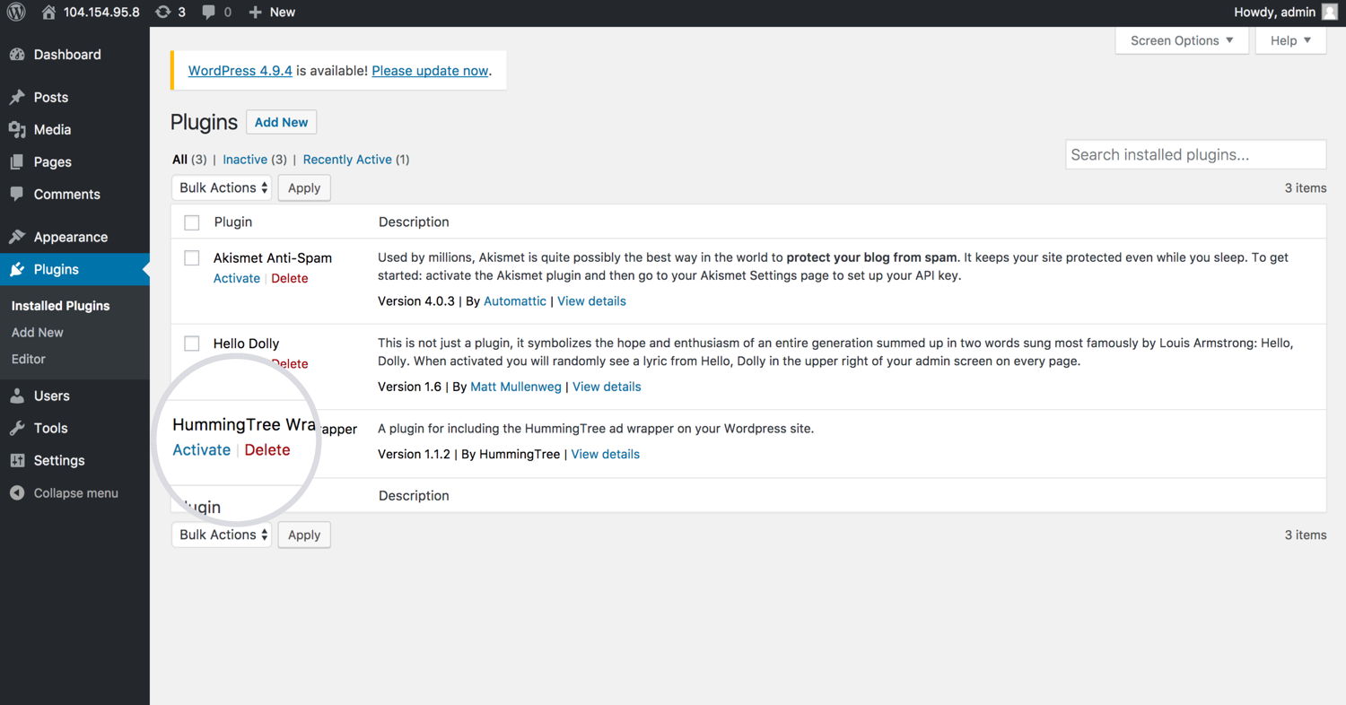This screenshot has width=1346, height=705.
Task: Click the bottom Apply button
Action: (x=304, y=535)
